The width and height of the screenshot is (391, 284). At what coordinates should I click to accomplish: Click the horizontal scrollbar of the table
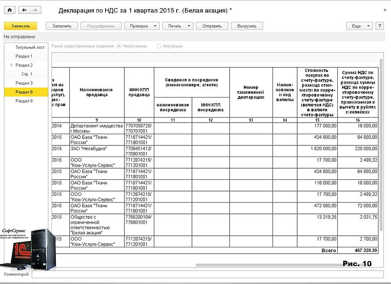[284, 265]
